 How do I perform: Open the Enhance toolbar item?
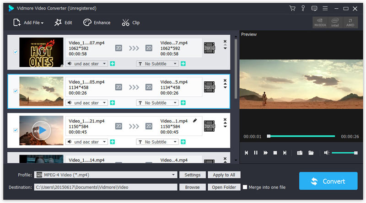pos(97,22)
